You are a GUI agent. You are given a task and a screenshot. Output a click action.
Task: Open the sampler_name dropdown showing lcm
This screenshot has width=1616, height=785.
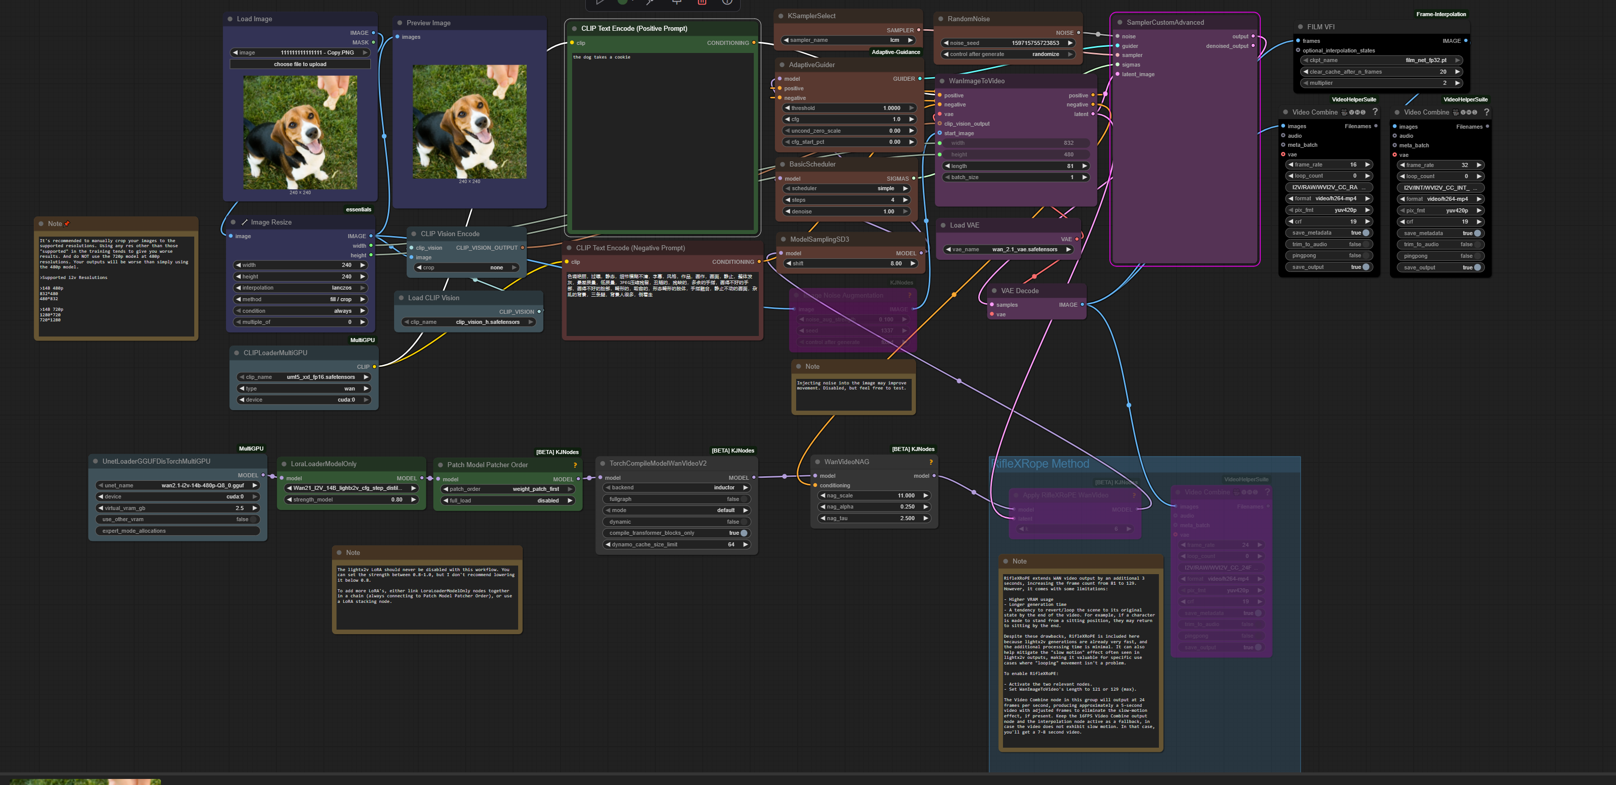coord(848,40)
